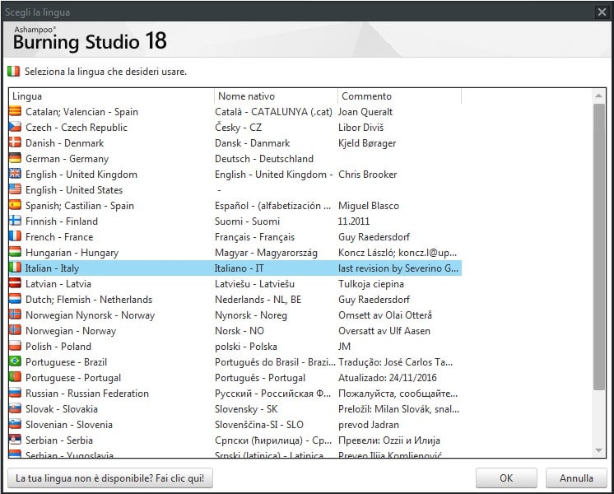
Task: Click comment 'Atualizado: 24/11/2016'
Action: [x=388, y=378]
